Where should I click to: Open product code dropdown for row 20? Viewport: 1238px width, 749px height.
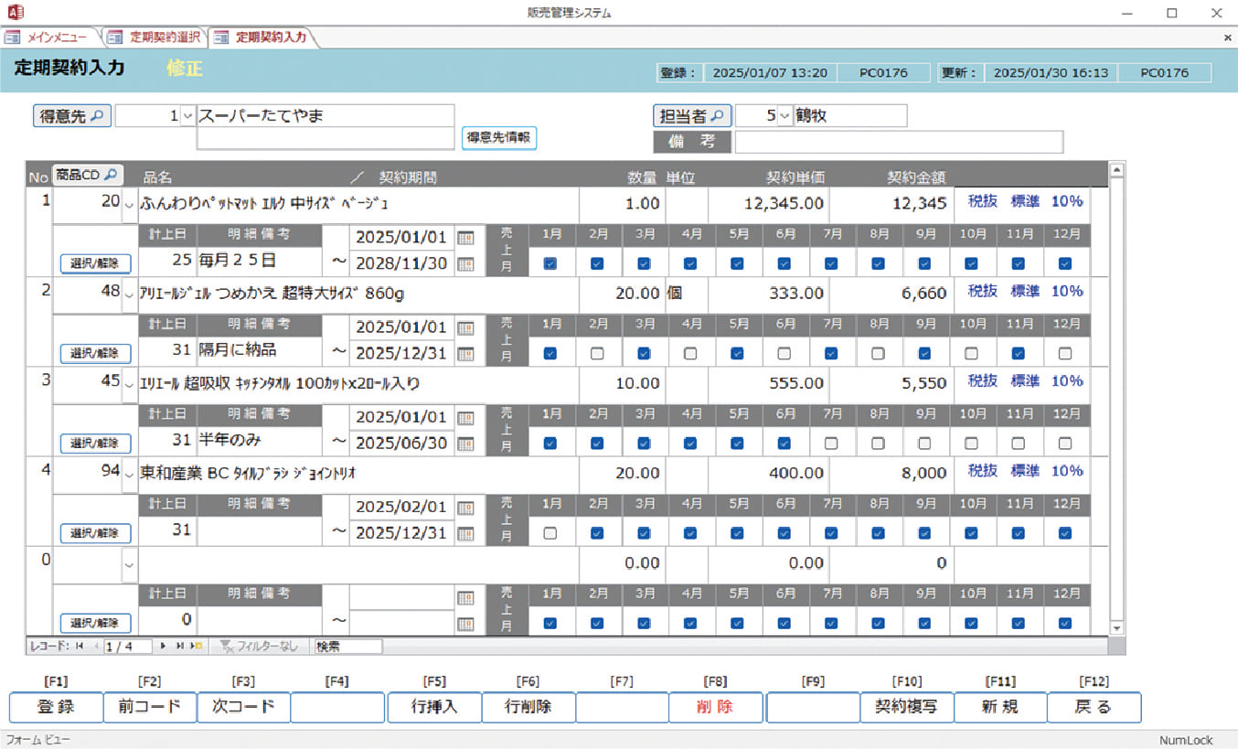tap(129, 205)
